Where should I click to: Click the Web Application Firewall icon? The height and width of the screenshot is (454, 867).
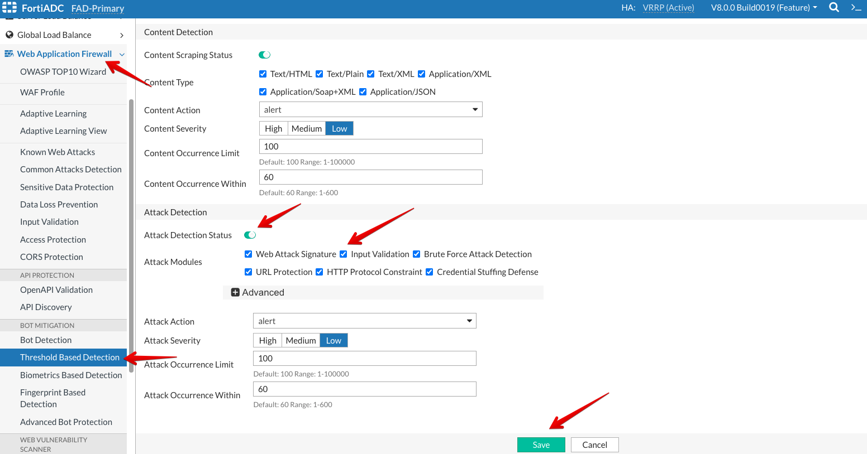coord(9,54)
